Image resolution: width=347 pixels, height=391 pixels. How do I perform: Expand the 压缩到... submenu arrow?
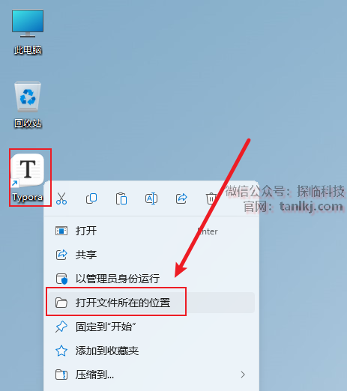coord(243,375)
